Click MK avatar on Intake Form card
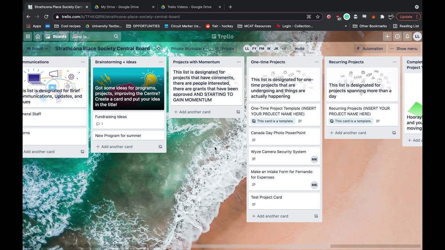The height and width of the screenshot is (250, 445). pos(314,185)
